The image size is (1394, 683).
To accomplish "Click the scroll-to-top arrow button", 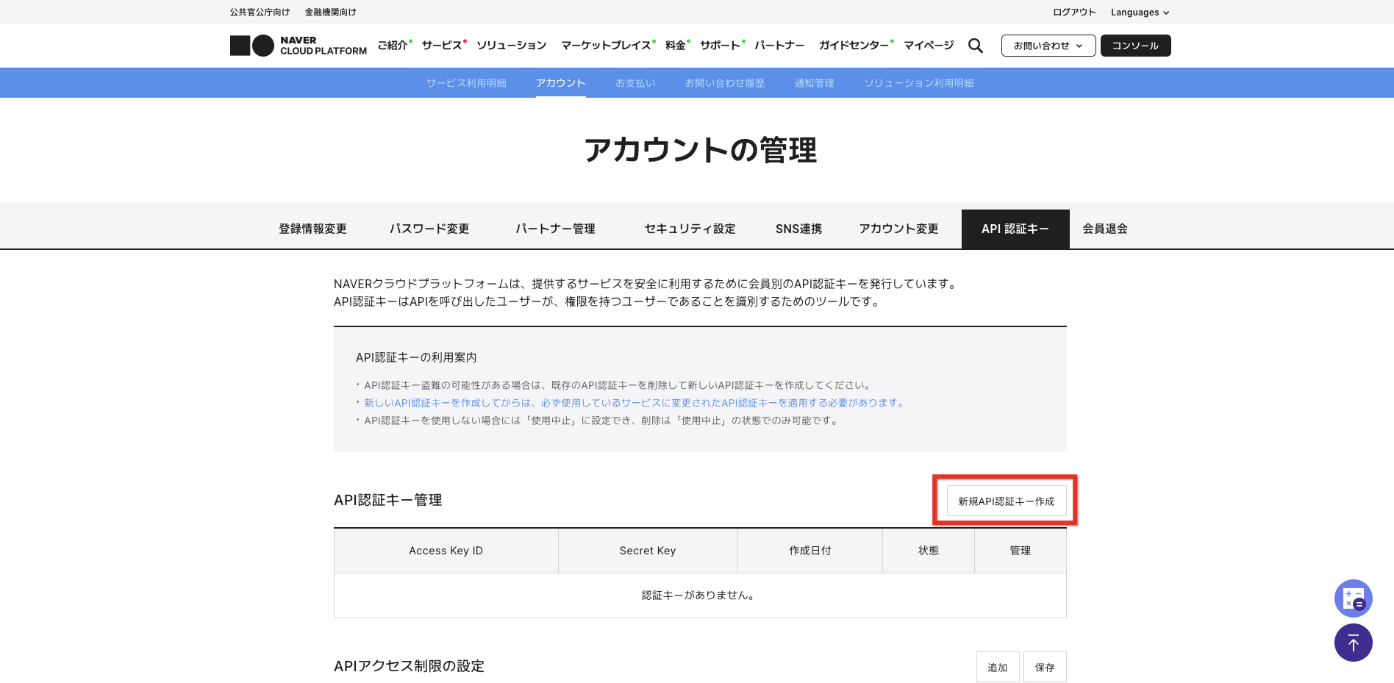I will click(x=1354, y=643).
